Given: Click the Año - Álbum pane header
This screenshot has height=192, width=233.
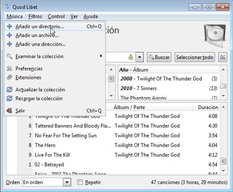Looking at the screenshot, I should point(169,70).
